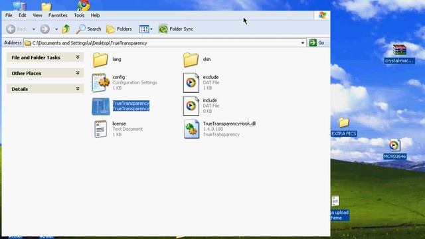Select MOV03646 media file on desktop

coord(394,149)
